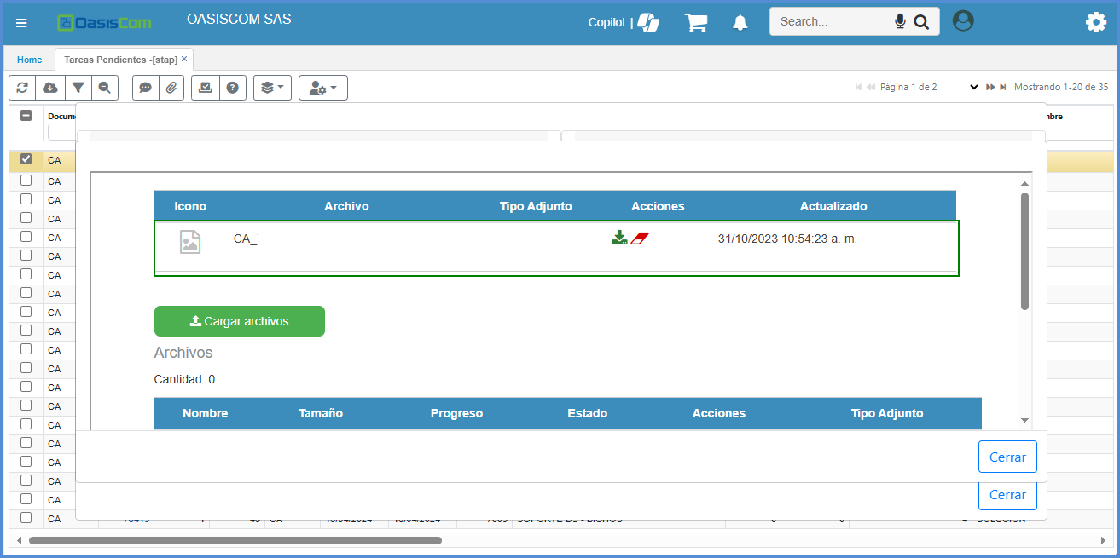Toggle the select-all header checkbox

point(26,116)
